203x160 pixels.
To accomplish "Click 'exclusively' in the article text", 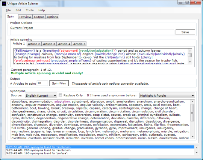I will (147, 54).
